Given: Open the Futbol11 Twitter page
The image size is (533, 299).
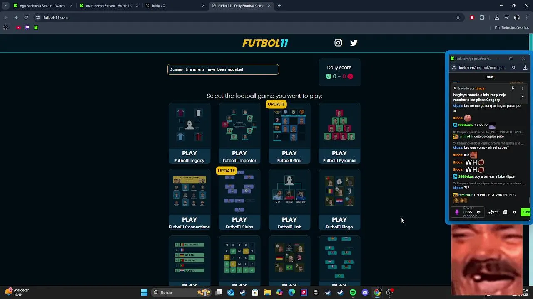Looking at the screenshot, I should tap(354, 43).
